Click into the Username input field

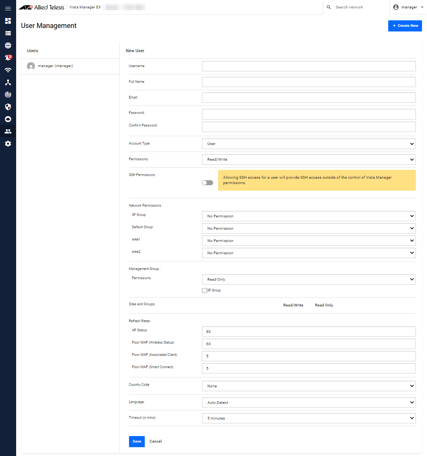click(x=308, y=66)
